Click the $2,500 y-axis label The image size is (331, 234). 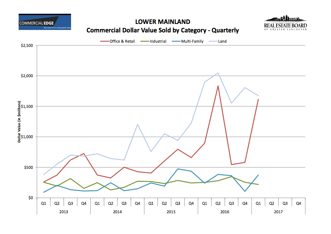(x=27, y=45)
